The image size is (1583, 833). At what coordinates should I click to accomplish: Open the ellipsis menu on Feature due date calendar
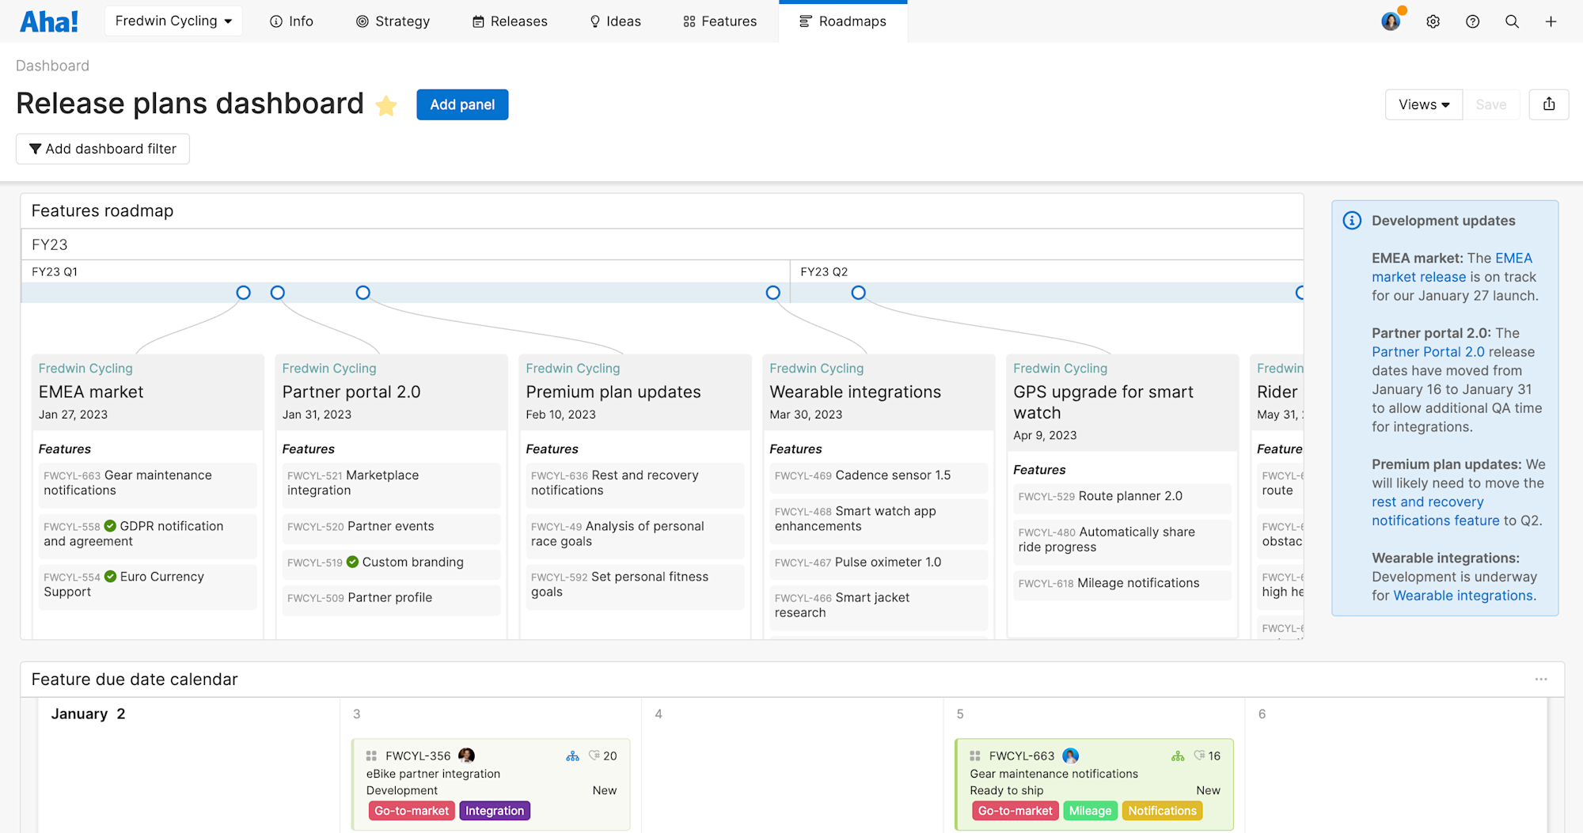click(1541, 679)
